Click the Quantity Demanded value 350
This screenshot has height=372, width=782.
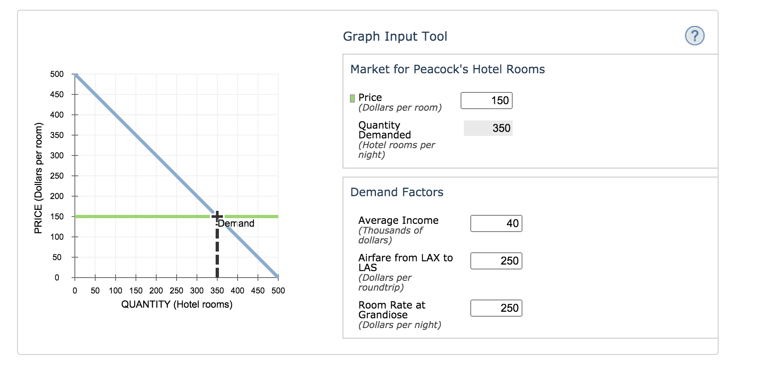pyautogui.click(x=488, y=128)
